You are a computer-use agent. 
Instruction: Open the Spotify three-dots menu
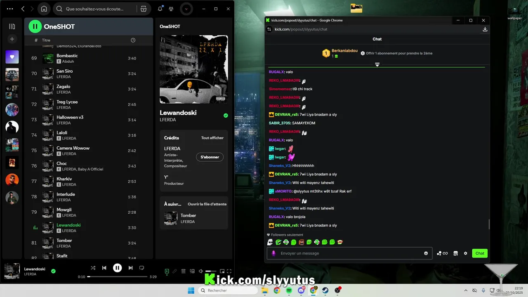click(10, 9)
